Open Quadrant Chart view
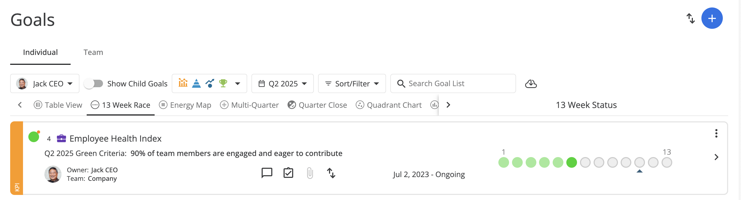Viewport: 741px width, 200px height. pos(389,105)
